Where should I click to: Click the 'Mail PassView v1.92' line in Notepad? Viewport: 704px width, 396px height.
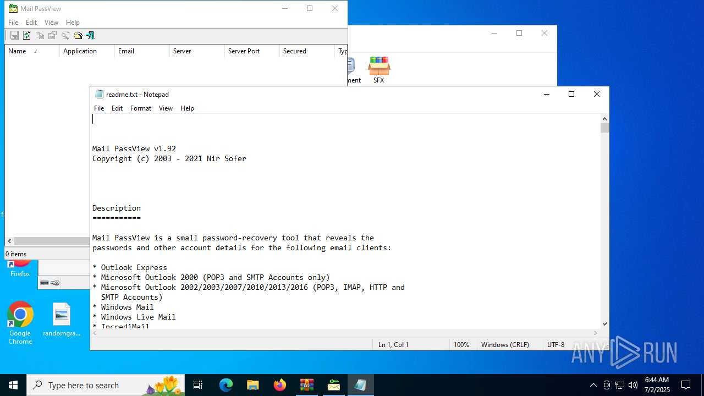(x=134, y=148)
